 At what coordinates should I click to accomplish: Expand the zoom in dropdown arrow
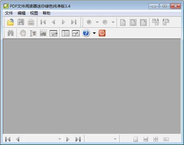97,22
